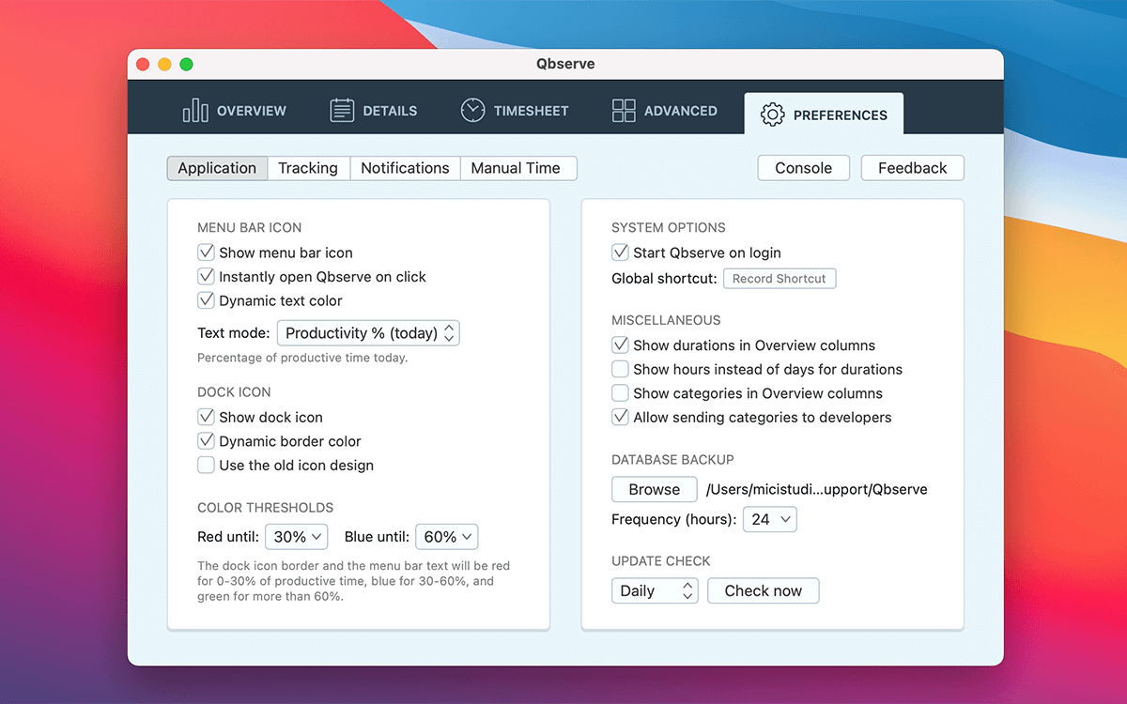
Task: Click the green zoom window button
Action: tap(186, 64)
